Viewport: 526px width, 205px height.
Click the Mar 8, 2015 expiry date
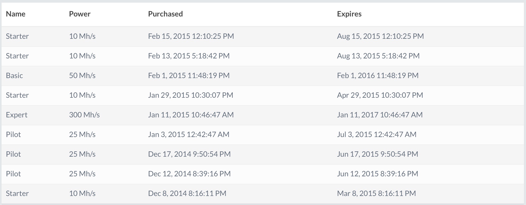[x=376, y=193]
